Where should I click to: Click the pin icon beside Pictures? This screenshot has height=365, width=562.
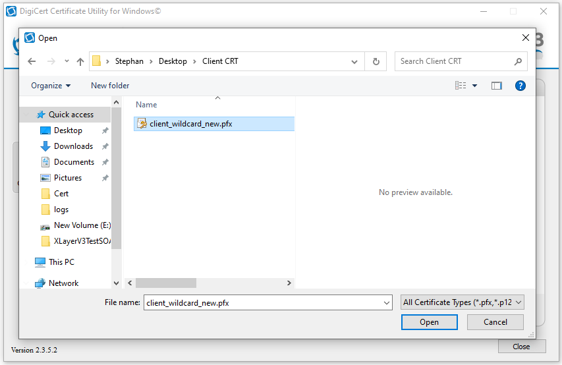tap(105, 178)
